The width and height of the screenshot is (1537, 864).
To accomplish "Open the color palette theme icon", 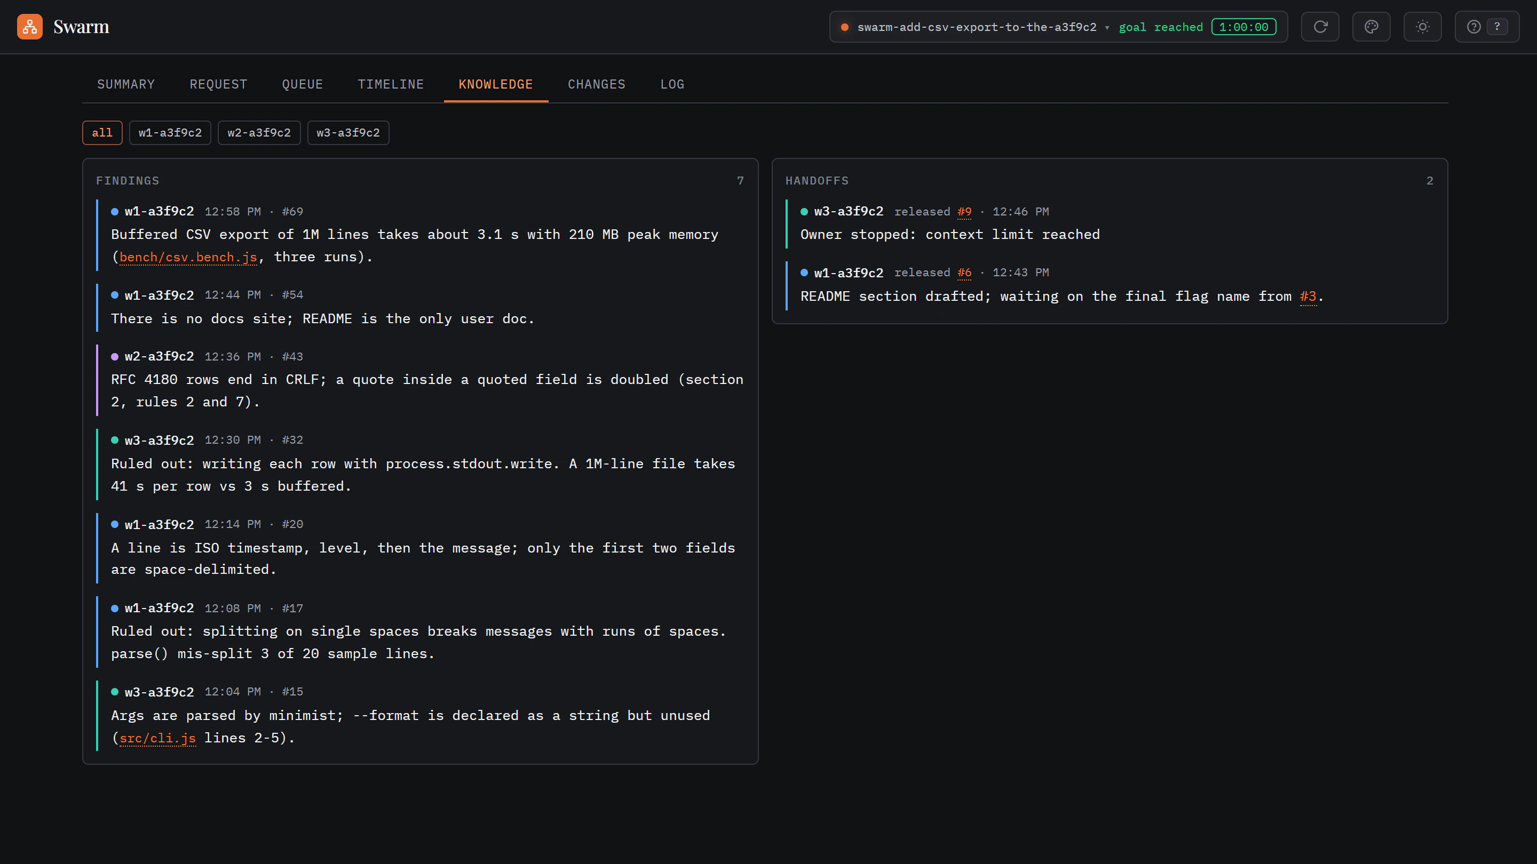I will (x=1371, y=27).
